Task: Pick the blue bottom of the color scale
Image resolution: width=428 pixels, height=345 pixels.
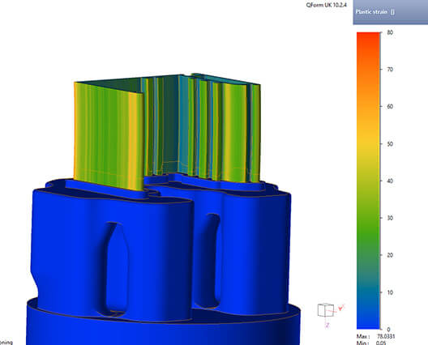Action: pyautogui.click(x=368, y=325)
